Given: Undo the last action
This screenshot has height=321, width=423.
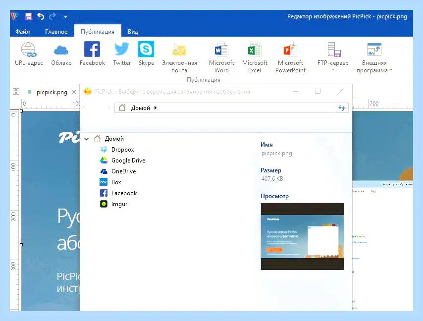Looking at the screenshot, I should [41, 16].
